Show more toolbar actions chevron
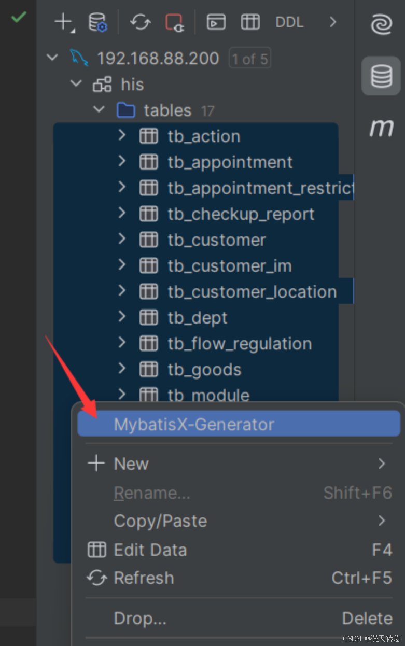Viewport: 405px width, 646px height. point(333,22)
